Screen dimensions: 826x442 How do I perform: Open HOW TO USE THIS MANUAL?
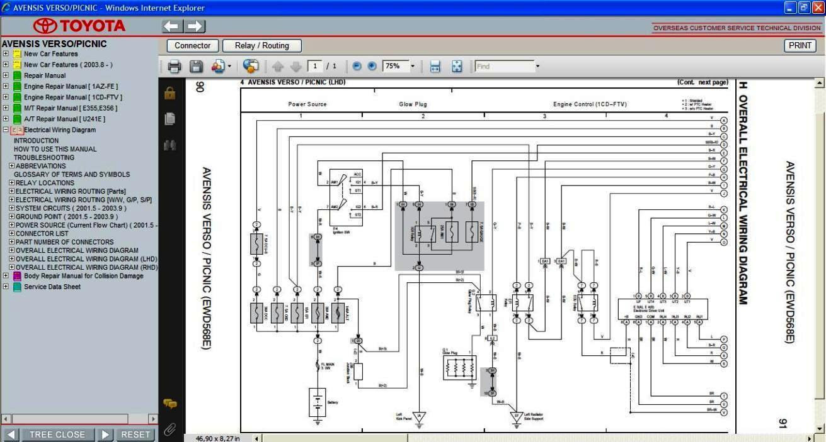pyautogui.click(x=55, y=149)
